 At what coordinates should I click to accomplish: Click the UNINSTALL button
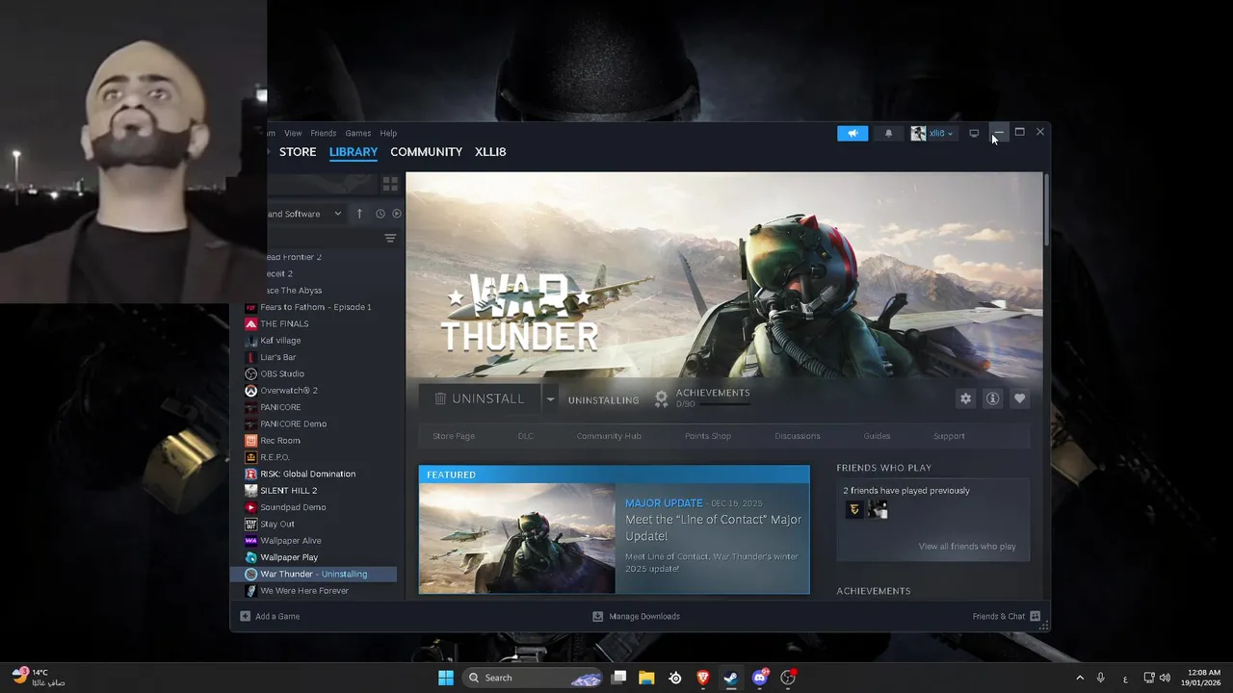pos(480,398)
